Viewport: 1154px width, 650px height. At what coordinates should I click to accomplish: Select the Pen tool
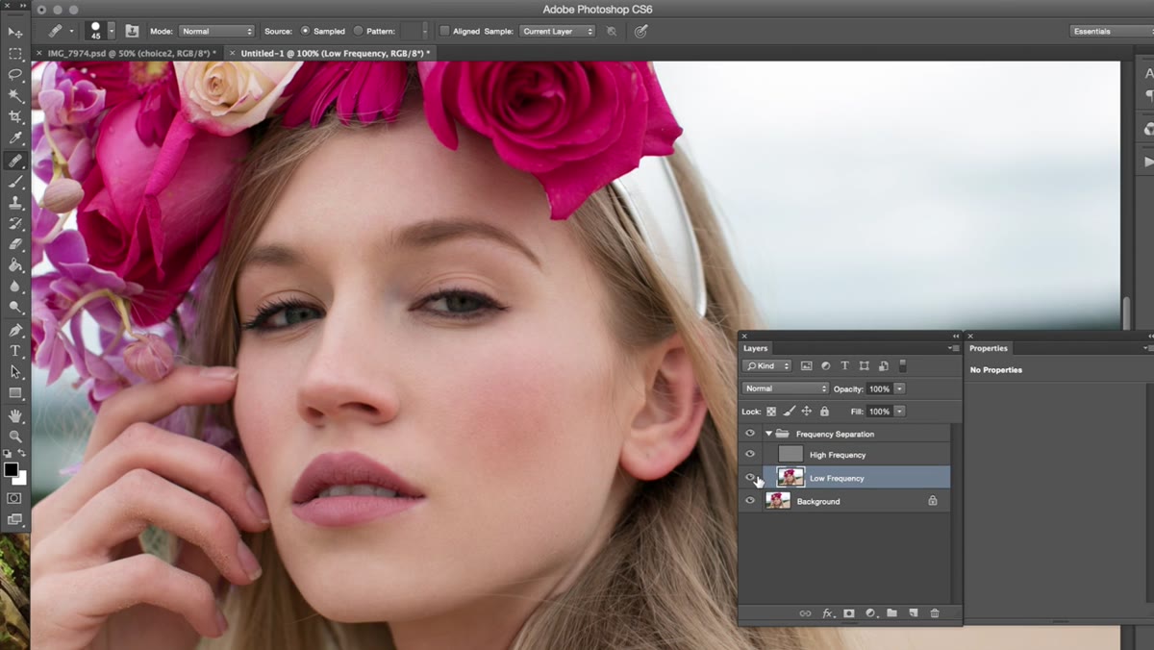click(x=15, y=330)
